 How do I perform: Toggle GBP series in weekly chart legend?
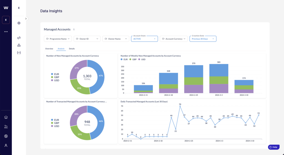point(134,59)
